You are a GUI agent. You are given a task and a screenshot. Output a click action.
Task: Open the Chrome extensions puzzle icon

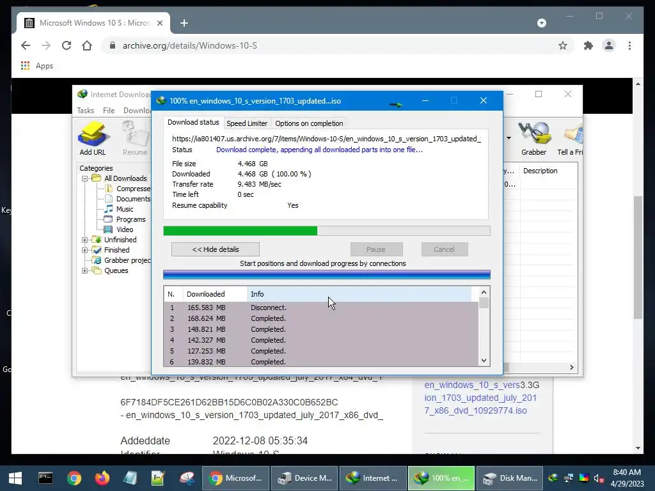pos(588,45)
